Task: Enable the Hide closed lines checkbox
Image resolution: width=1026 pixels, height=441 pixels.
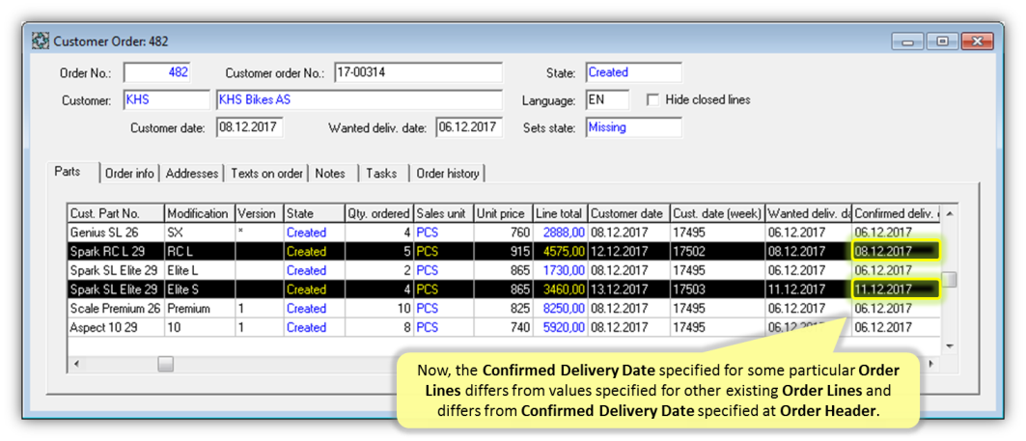Action: point(652,100)
